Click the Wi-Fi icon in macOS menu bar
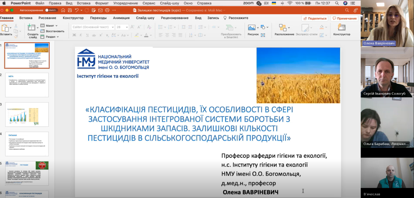The width and height of the screenshot is (414, 198). [290, 3]
